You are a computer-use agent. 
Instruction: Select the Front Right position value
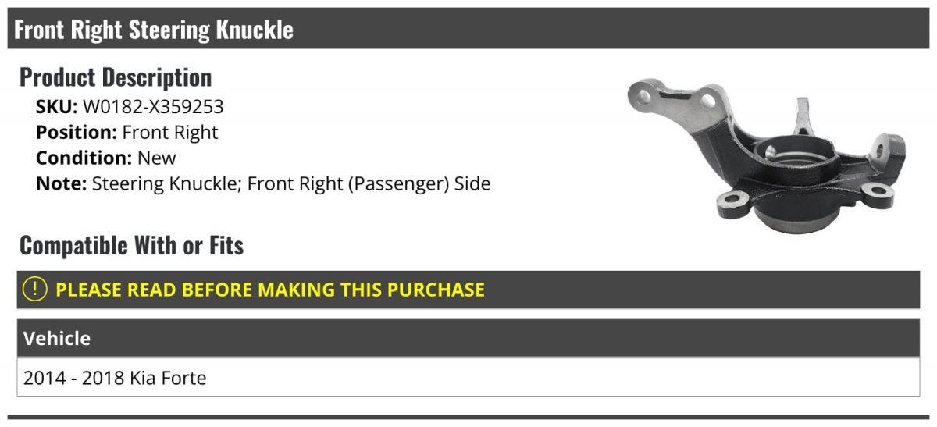click(170, 133)
